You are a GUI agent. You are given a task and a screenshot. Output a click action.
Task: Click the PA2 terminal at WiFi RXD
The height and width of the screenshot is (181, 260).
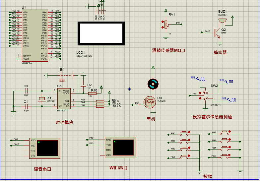87,140
